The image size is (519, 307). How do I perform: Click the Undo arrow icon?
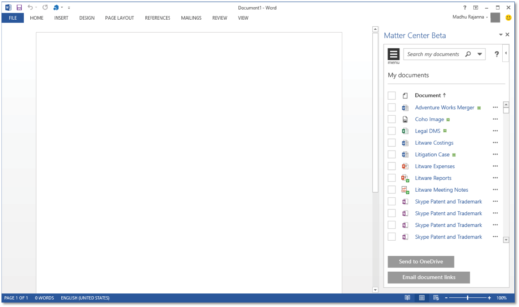(30, 7)
